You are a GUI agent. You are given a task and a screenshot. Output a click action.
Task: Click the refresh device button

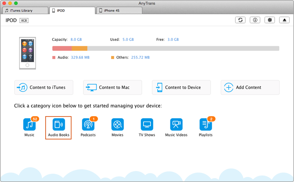240,20
